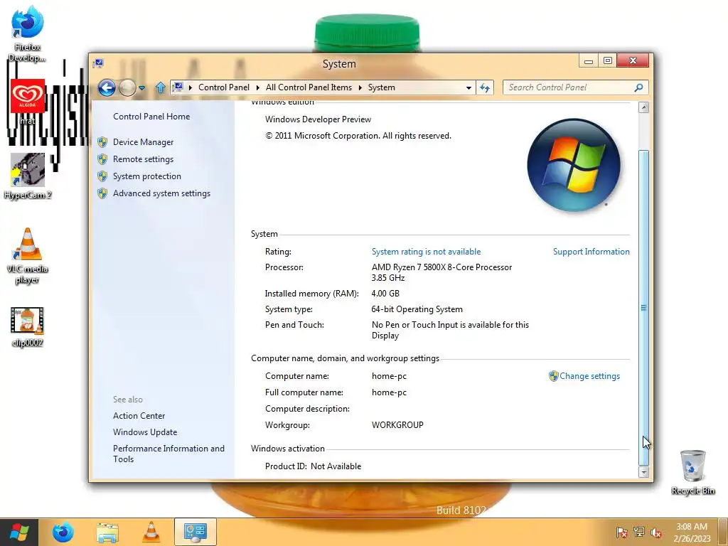Click the Back navigation arrow

click(107, 87)
